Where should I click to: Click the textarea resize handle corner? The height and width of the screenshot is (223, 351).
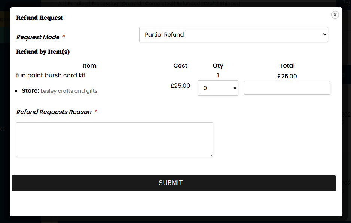(x=211, y=155)
